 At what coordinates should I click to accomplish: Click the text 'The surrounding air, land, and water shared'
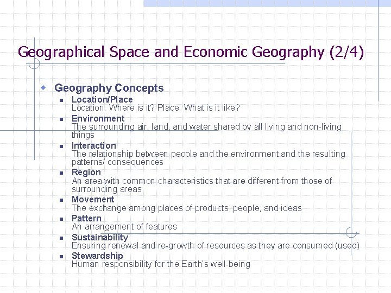pyautogui.click(x=156, y=126)
